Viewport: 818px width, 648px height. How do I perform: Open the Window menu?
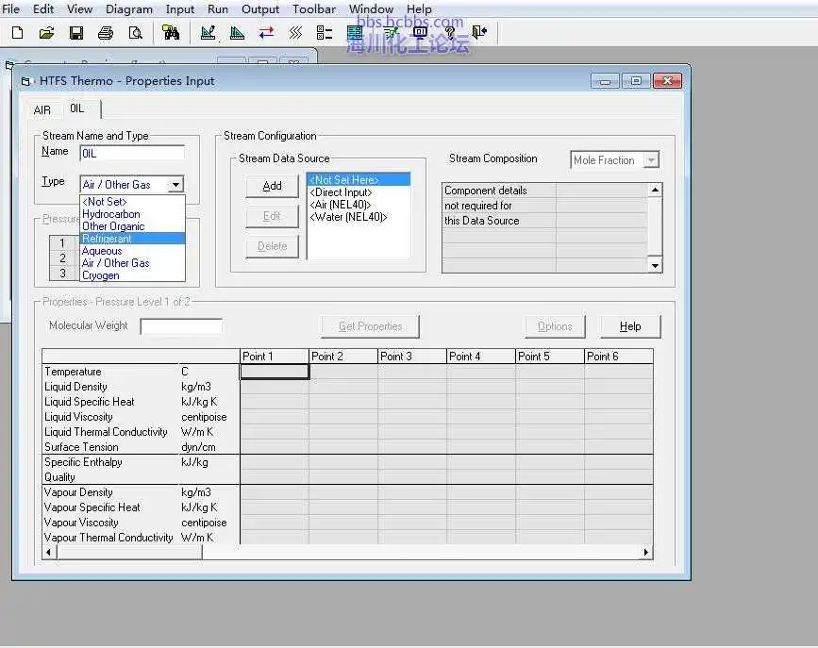pyautogui.click(x=371, y=8)
